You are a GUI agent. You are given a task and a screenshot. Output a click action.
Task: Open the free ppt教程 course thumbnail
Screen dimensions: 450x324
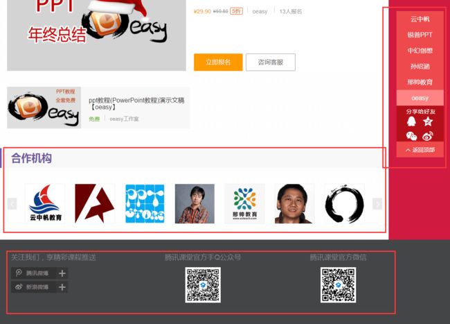click(x=44, y=108)
